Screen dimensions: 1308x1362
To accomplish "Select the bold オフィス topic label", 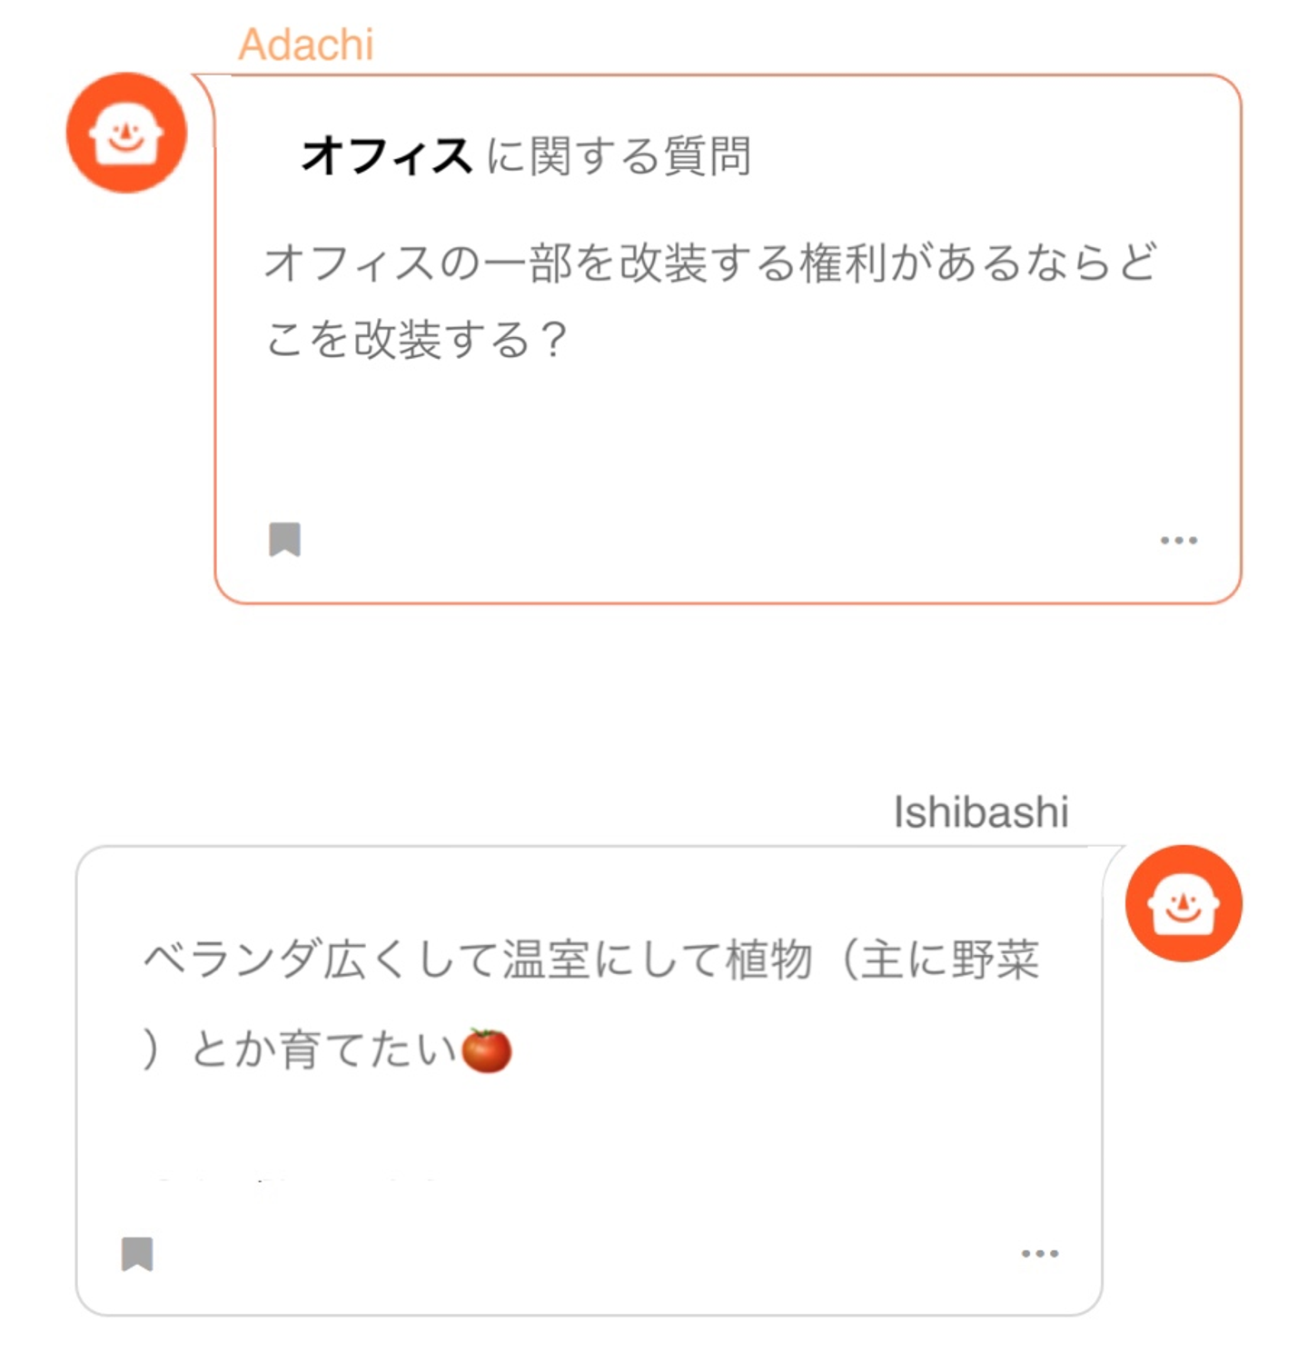I will coord(386,155).
